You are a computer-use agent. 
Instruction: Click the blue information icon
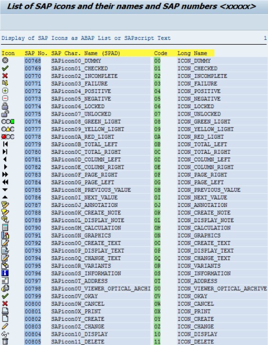[5, 273]
